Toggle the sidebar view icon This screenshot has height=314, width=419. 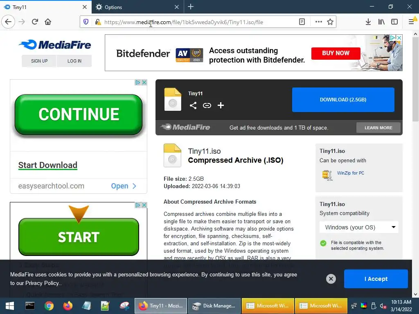coord(394,22)
